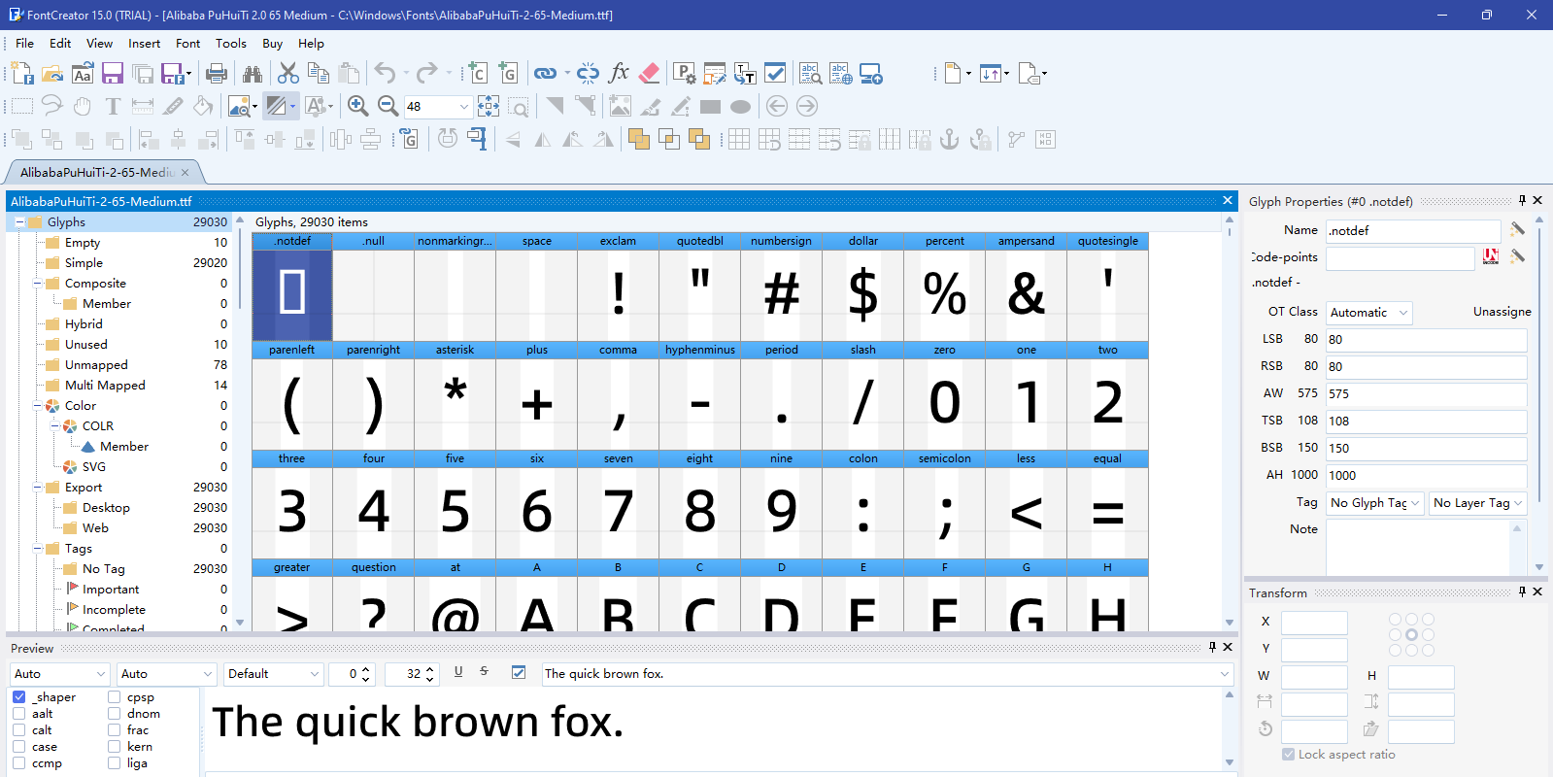Click the purple Save floppy disk icon
This screenshot has width=1553, height=777.
[113, 74]
